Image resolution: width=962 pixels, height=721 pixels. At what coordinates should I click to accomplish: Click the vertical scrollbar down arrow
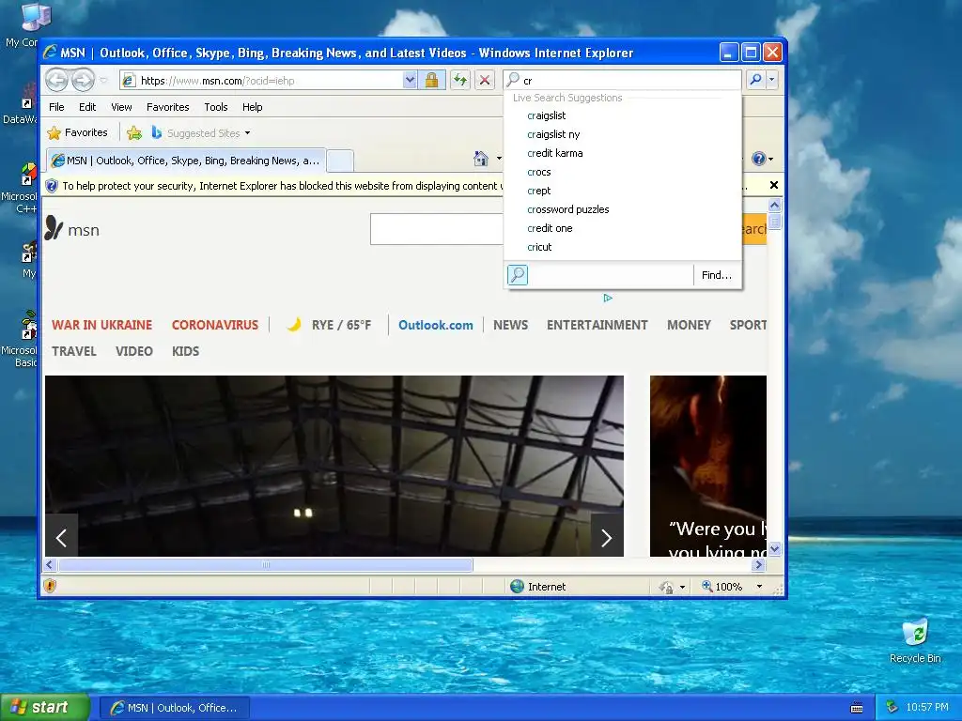[774, 549]
